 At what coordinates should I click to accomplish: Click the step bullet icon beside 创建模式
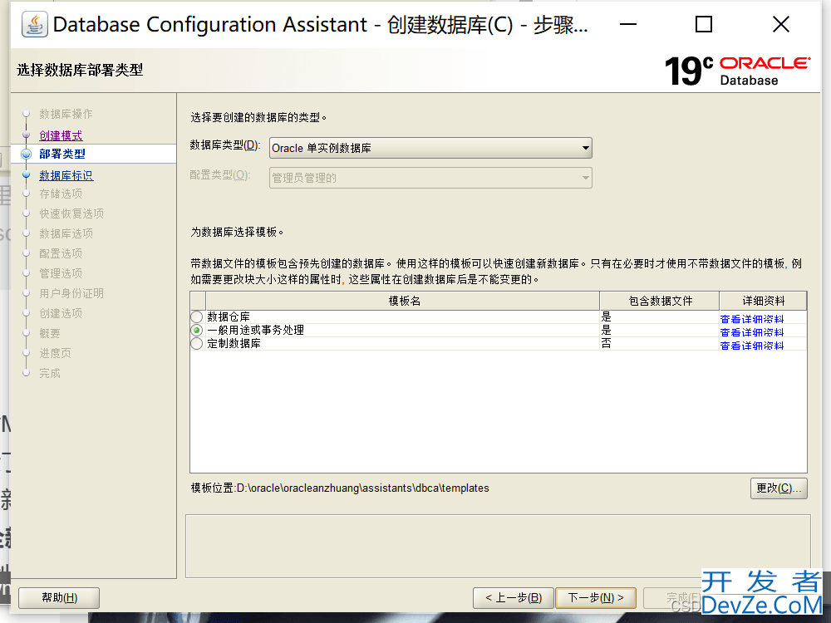click(26, 135)
